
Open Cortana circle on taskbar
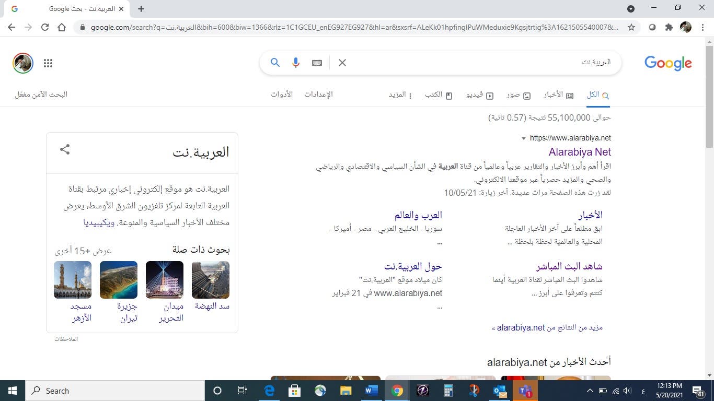click(x=217, y=391)
